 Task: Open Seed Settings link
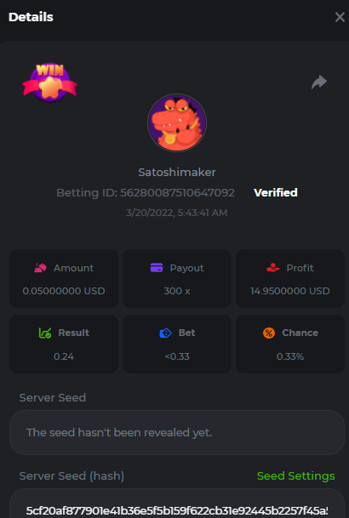tap(295, 476)
